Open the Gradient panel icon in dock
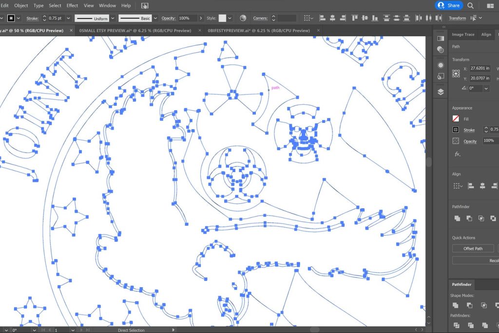 pos(441,38)
